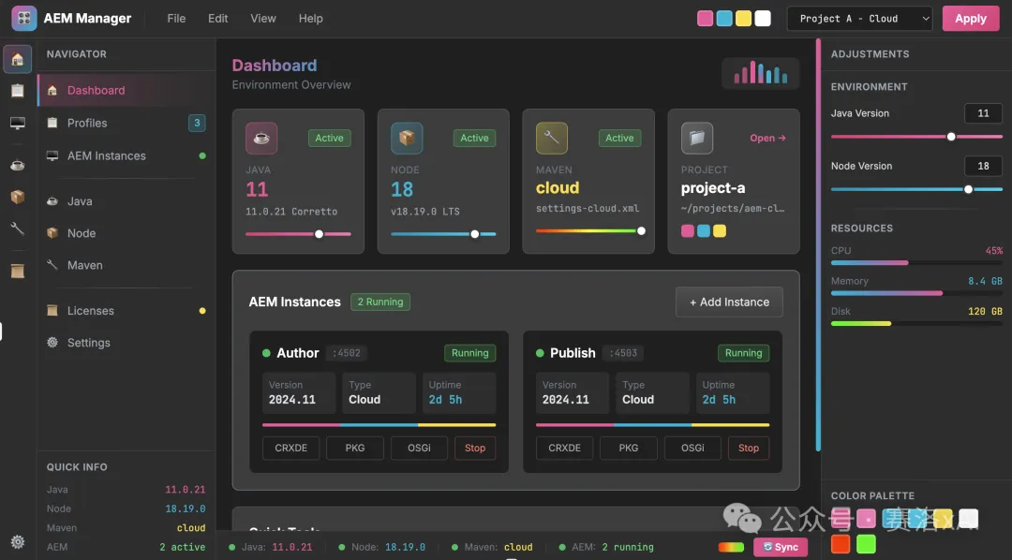
Task: Click the package box icon in the far-left icon rail
Action: (17, 197)
